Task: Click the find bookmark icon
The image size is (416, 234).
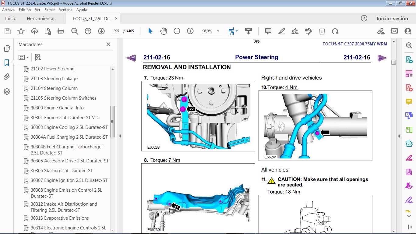Action: coord(38,57)
